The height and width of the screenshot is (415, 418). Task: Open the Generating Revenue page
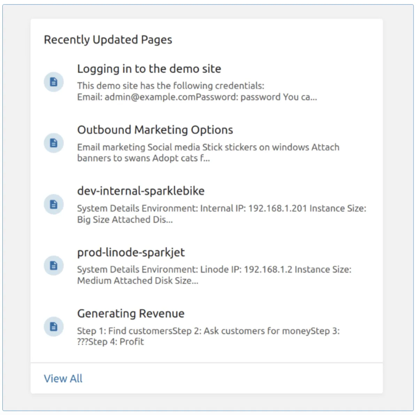[131, 314]
